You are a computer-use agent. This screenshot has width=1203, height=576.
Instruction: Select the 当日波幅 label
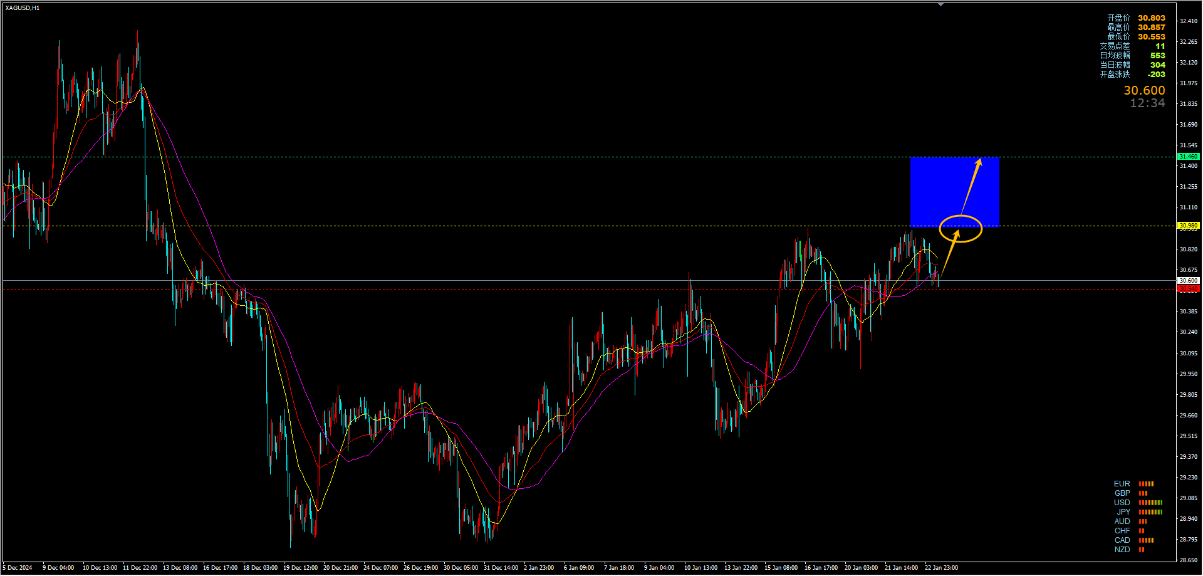click(1115, 65)
